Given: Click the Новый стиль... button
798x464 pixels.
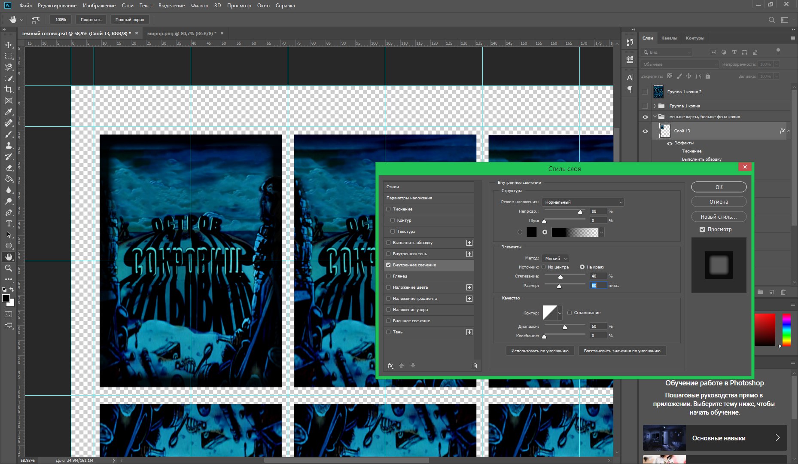Looking at the screenshot, I should click(719, 217).
